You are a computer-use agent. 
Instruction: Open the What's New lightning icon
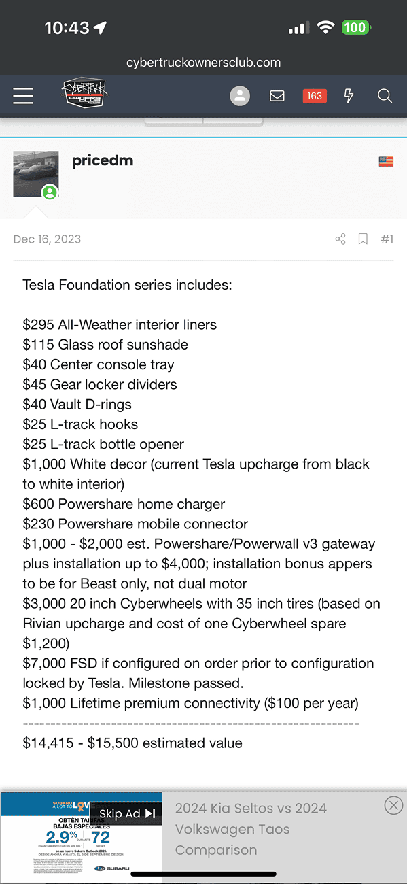click(349, 96)
